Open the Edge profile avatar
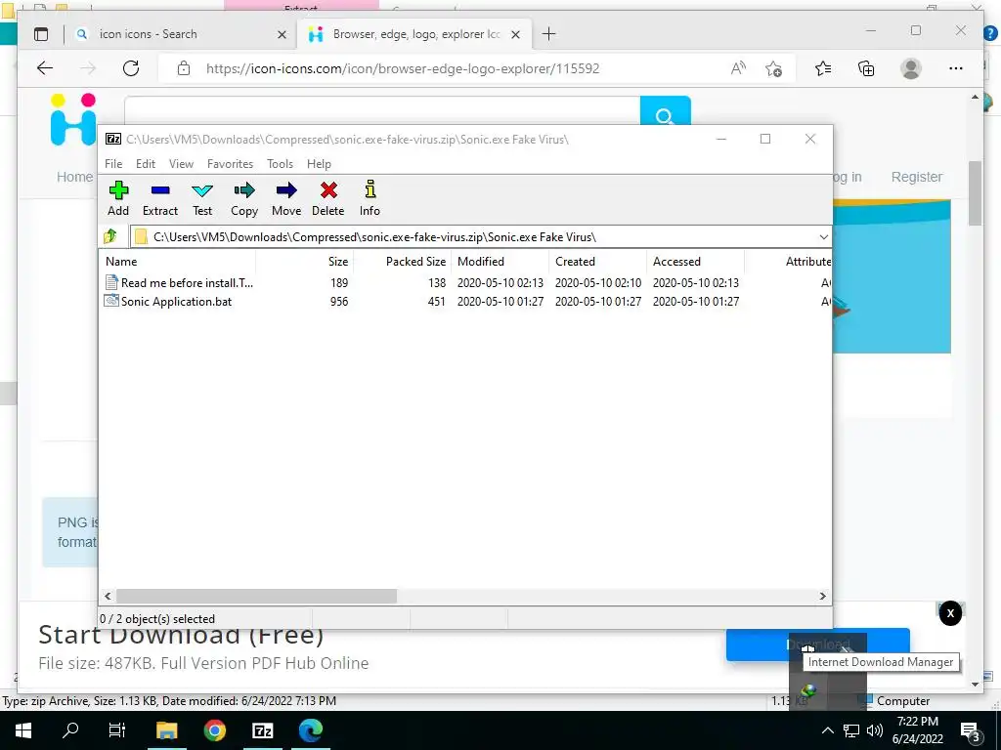 click(x=911, y=68)
